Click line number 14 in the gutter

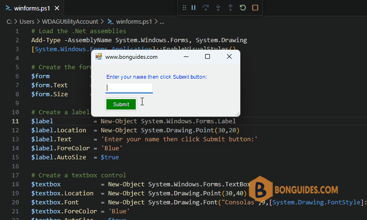15,148
